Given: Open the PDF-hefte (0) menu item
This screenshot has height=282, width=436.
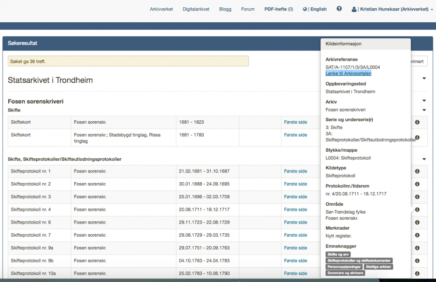Looking at the screenshot, I should tap(279, 9).
